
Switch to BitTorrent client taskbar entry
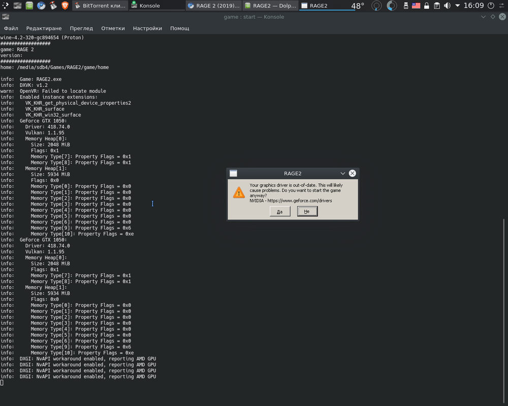pyautogui.click(x=100, y=6)
